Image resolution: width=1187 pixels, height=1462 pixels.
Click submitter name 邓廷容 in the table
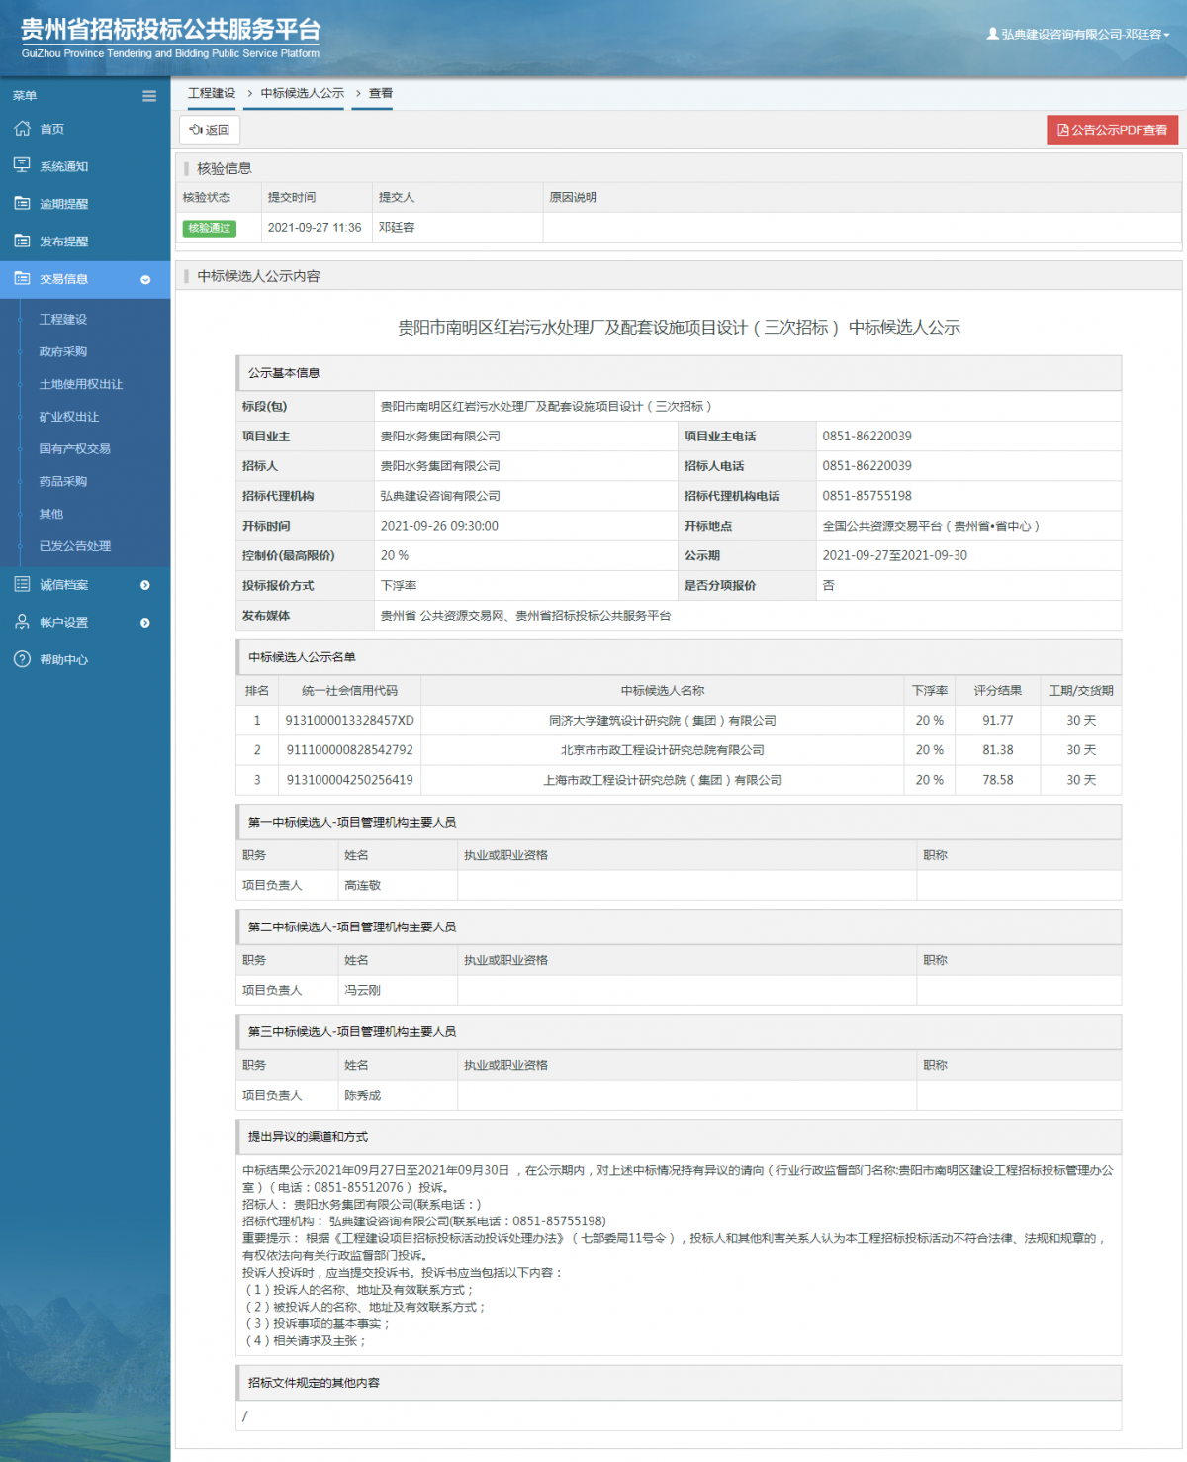coord(397,228)
